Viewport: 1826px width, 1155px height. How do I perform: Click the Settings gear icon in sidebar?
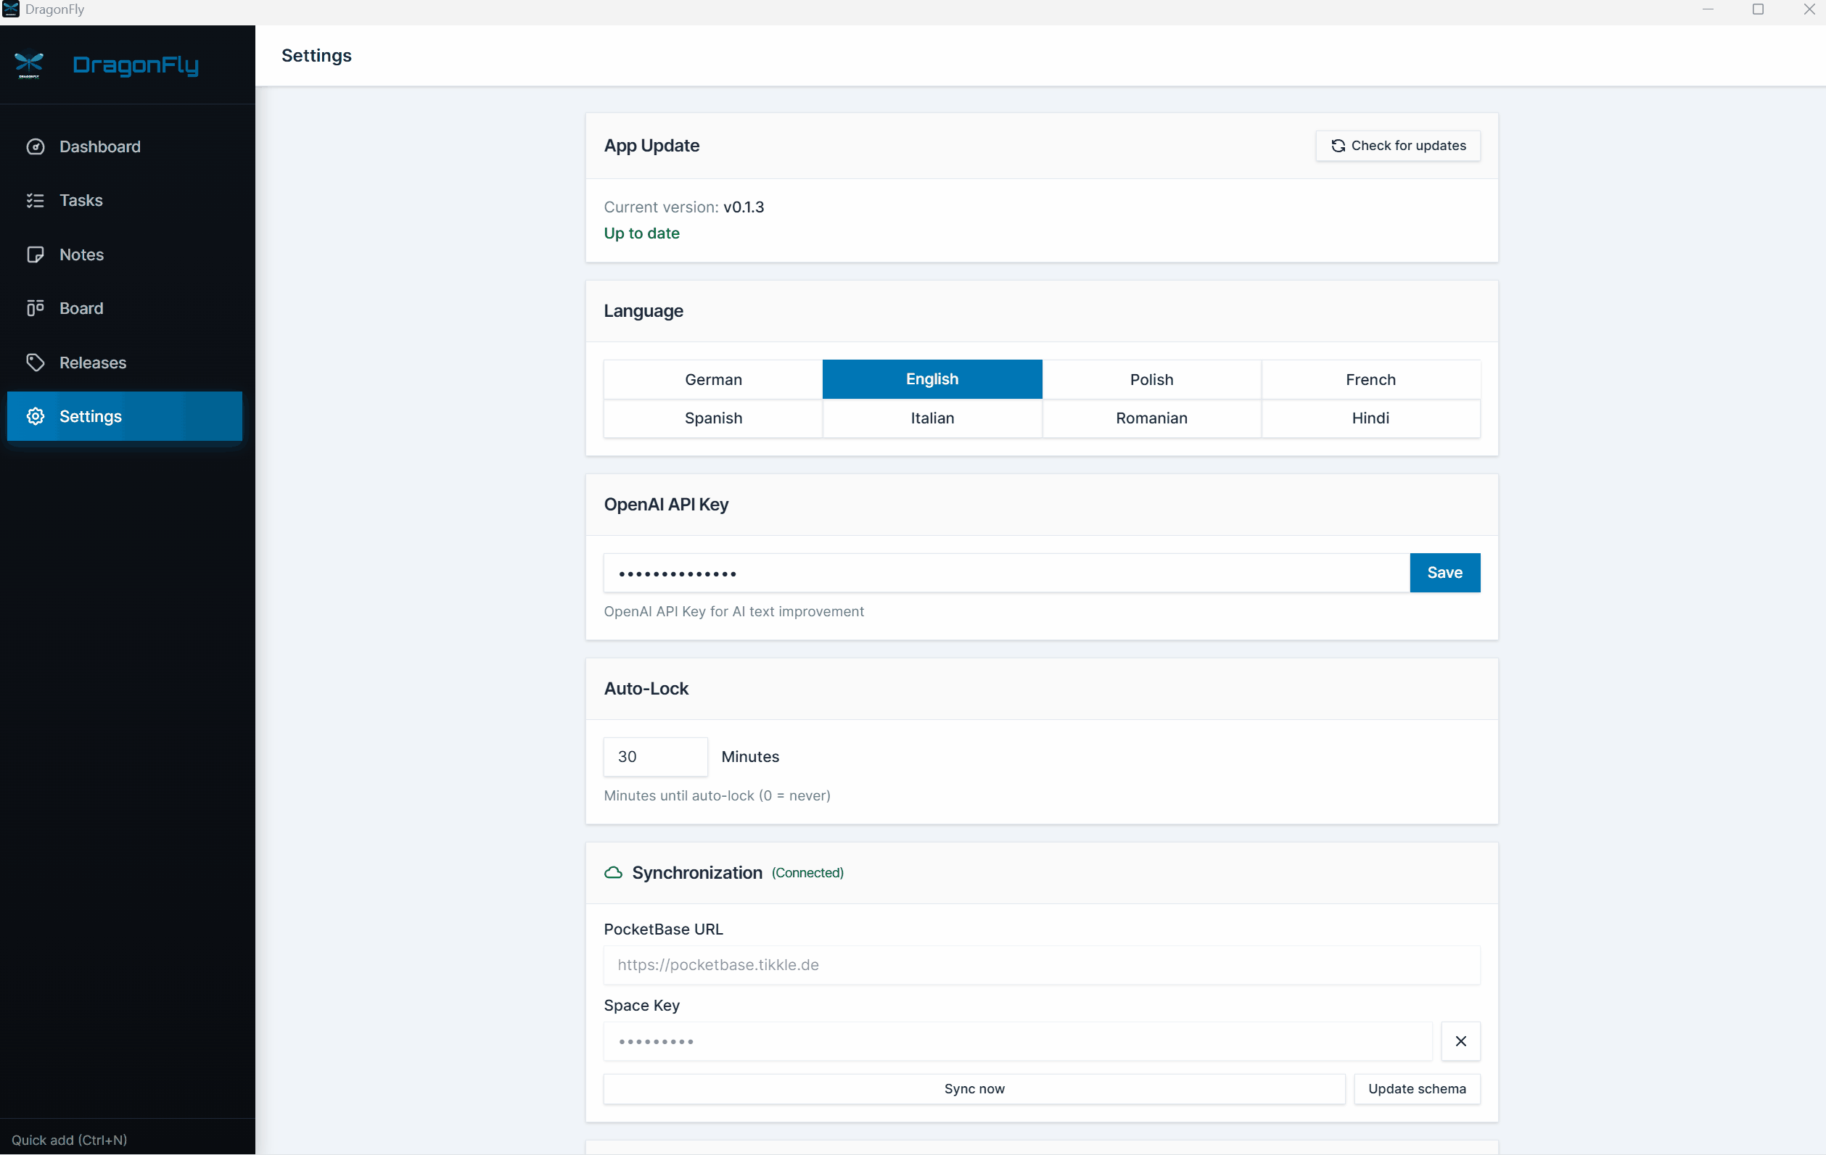click(35, 416)
